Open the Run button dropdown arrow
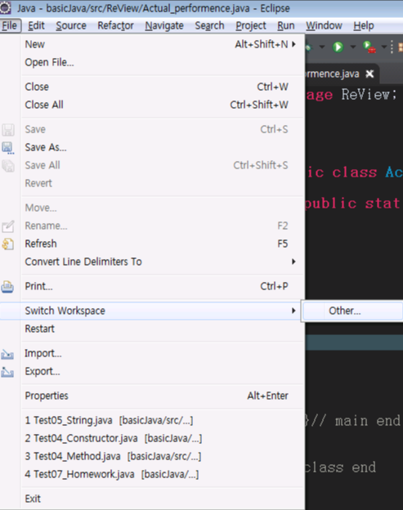The width and height of the screenshot is (403, 510). tap(352, 47)
